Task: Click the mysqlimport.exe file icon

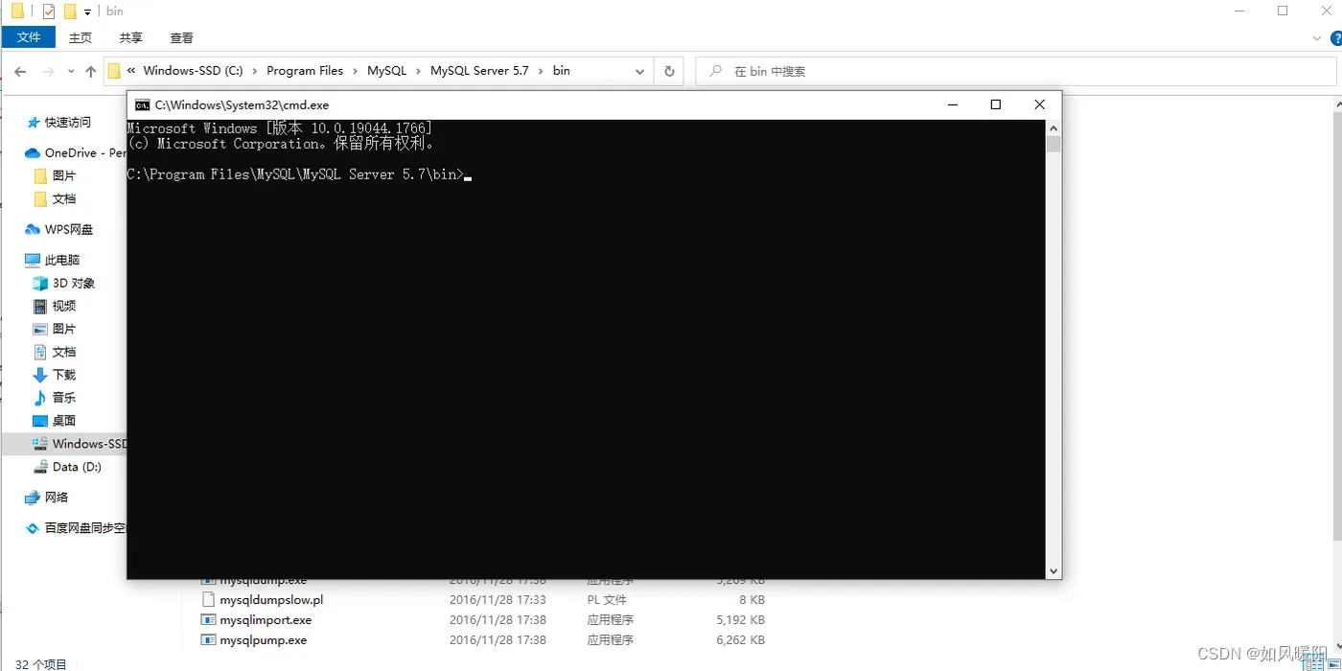Action: point(209,620)
